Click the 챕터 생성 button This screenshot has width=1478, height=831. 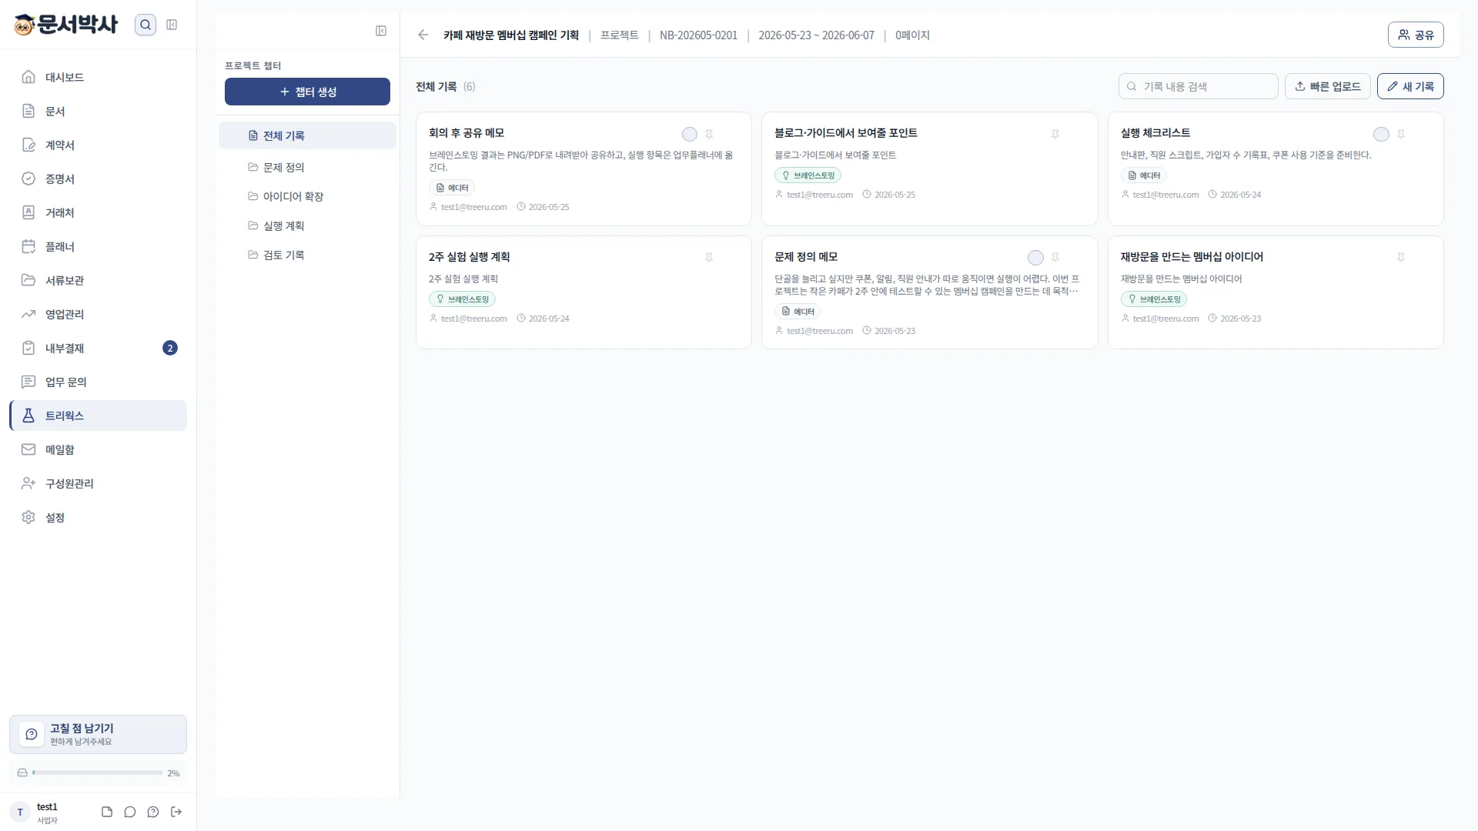coord(307,92)
